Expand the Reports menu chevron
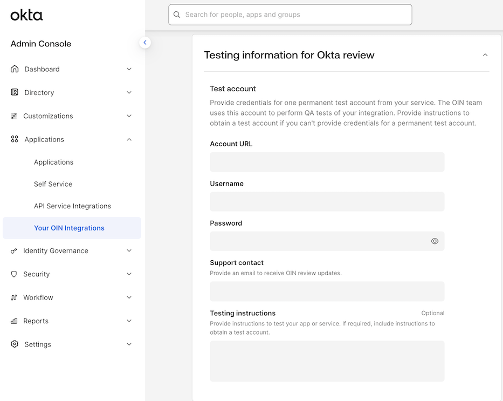The image size is (503, 401). click(x=129, y=321)
